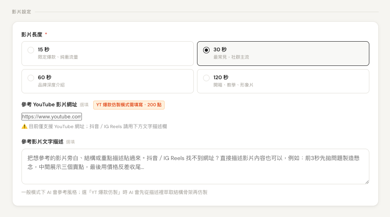The height and width of the screenshot is (217, 390).
Task: Click the yellow warning triangle icon
Action: (x=24, y=126)
